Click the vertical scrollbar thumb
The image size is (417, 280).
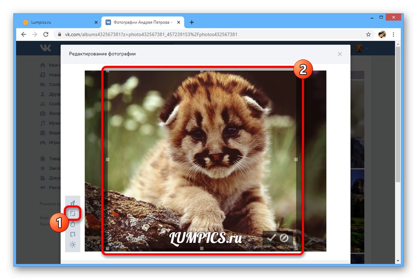(x=398, y=114)
